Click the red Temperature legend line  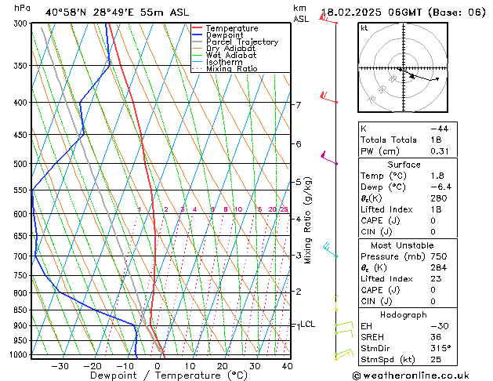(x=197, y=28)
